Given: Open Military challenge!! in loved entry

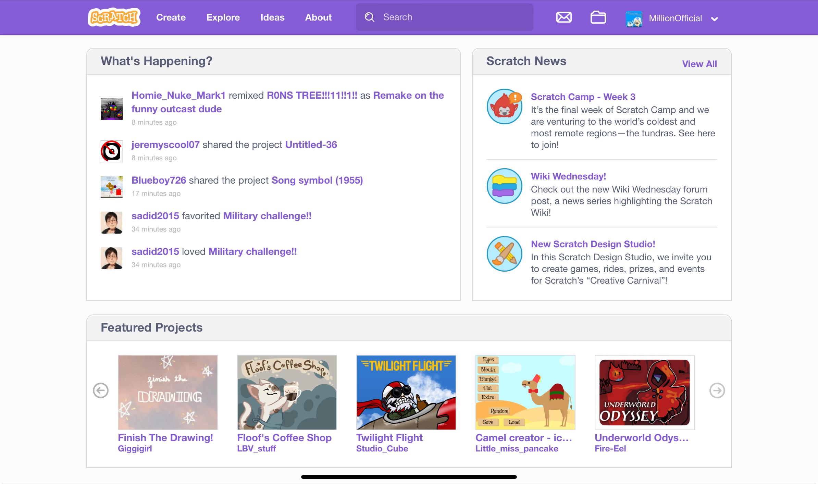Looking at the screenshot, I should pos(252,252).
